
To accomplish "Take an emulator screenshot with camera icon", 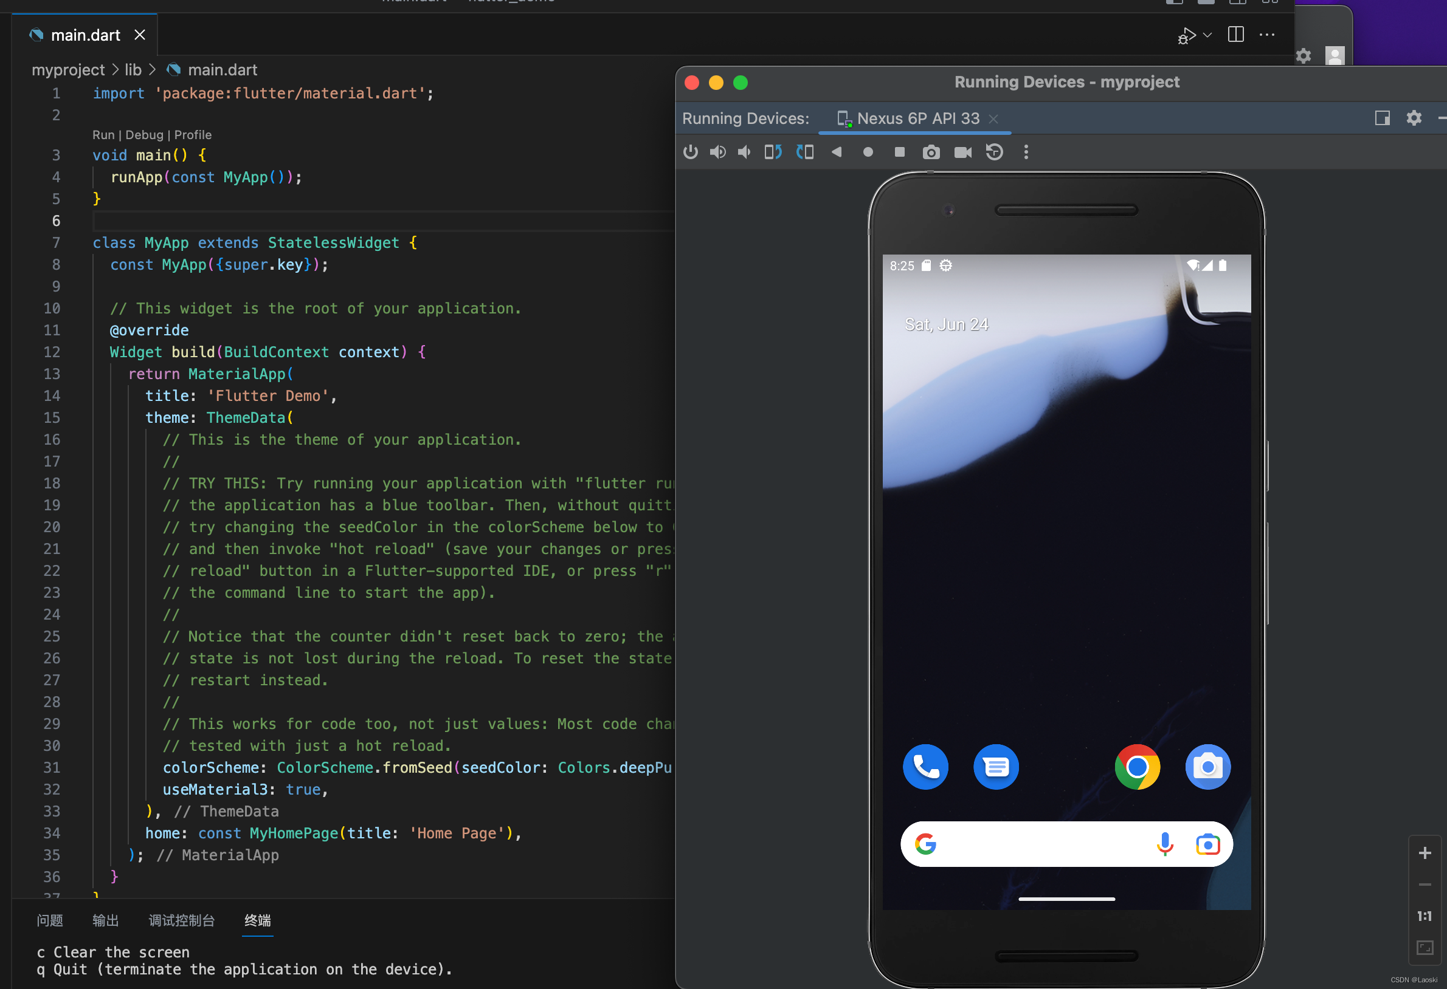I will (931, 152).
